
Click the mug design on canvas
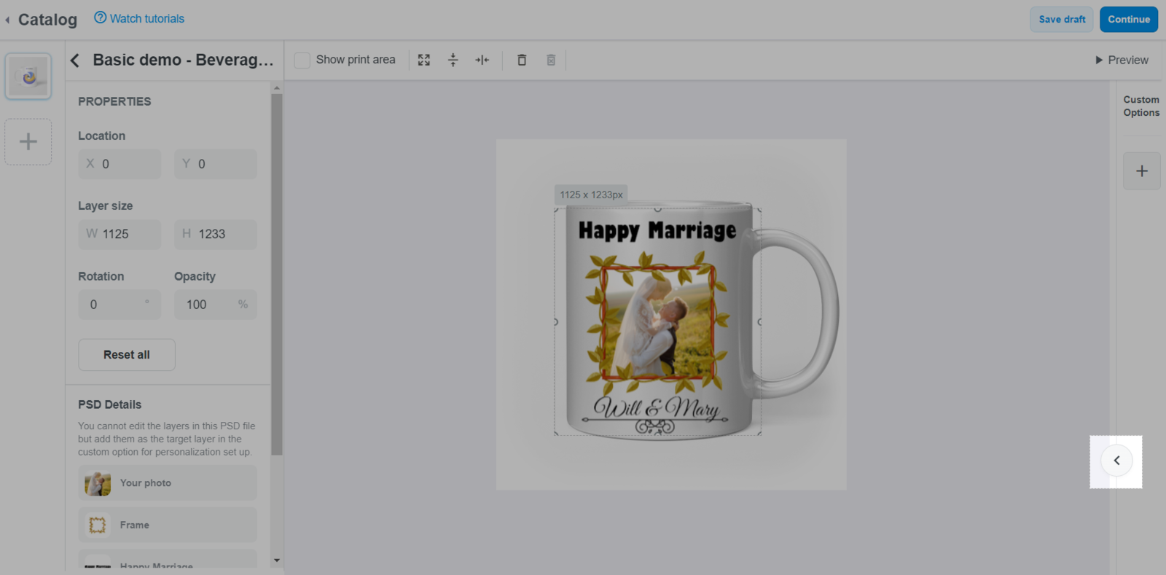[x=657, y=321]
